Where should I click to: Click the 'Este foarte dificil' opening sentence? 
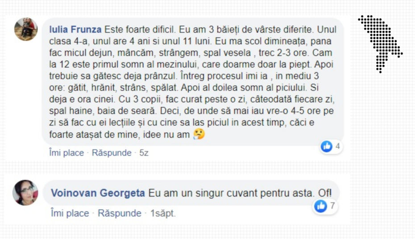pos(140,29)
